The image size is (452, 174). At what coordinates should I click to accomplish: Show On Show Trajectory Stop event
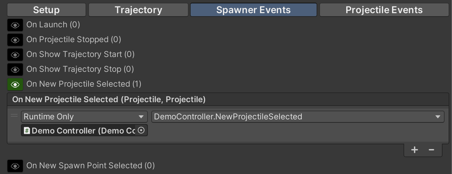click(x=15, y=69)
